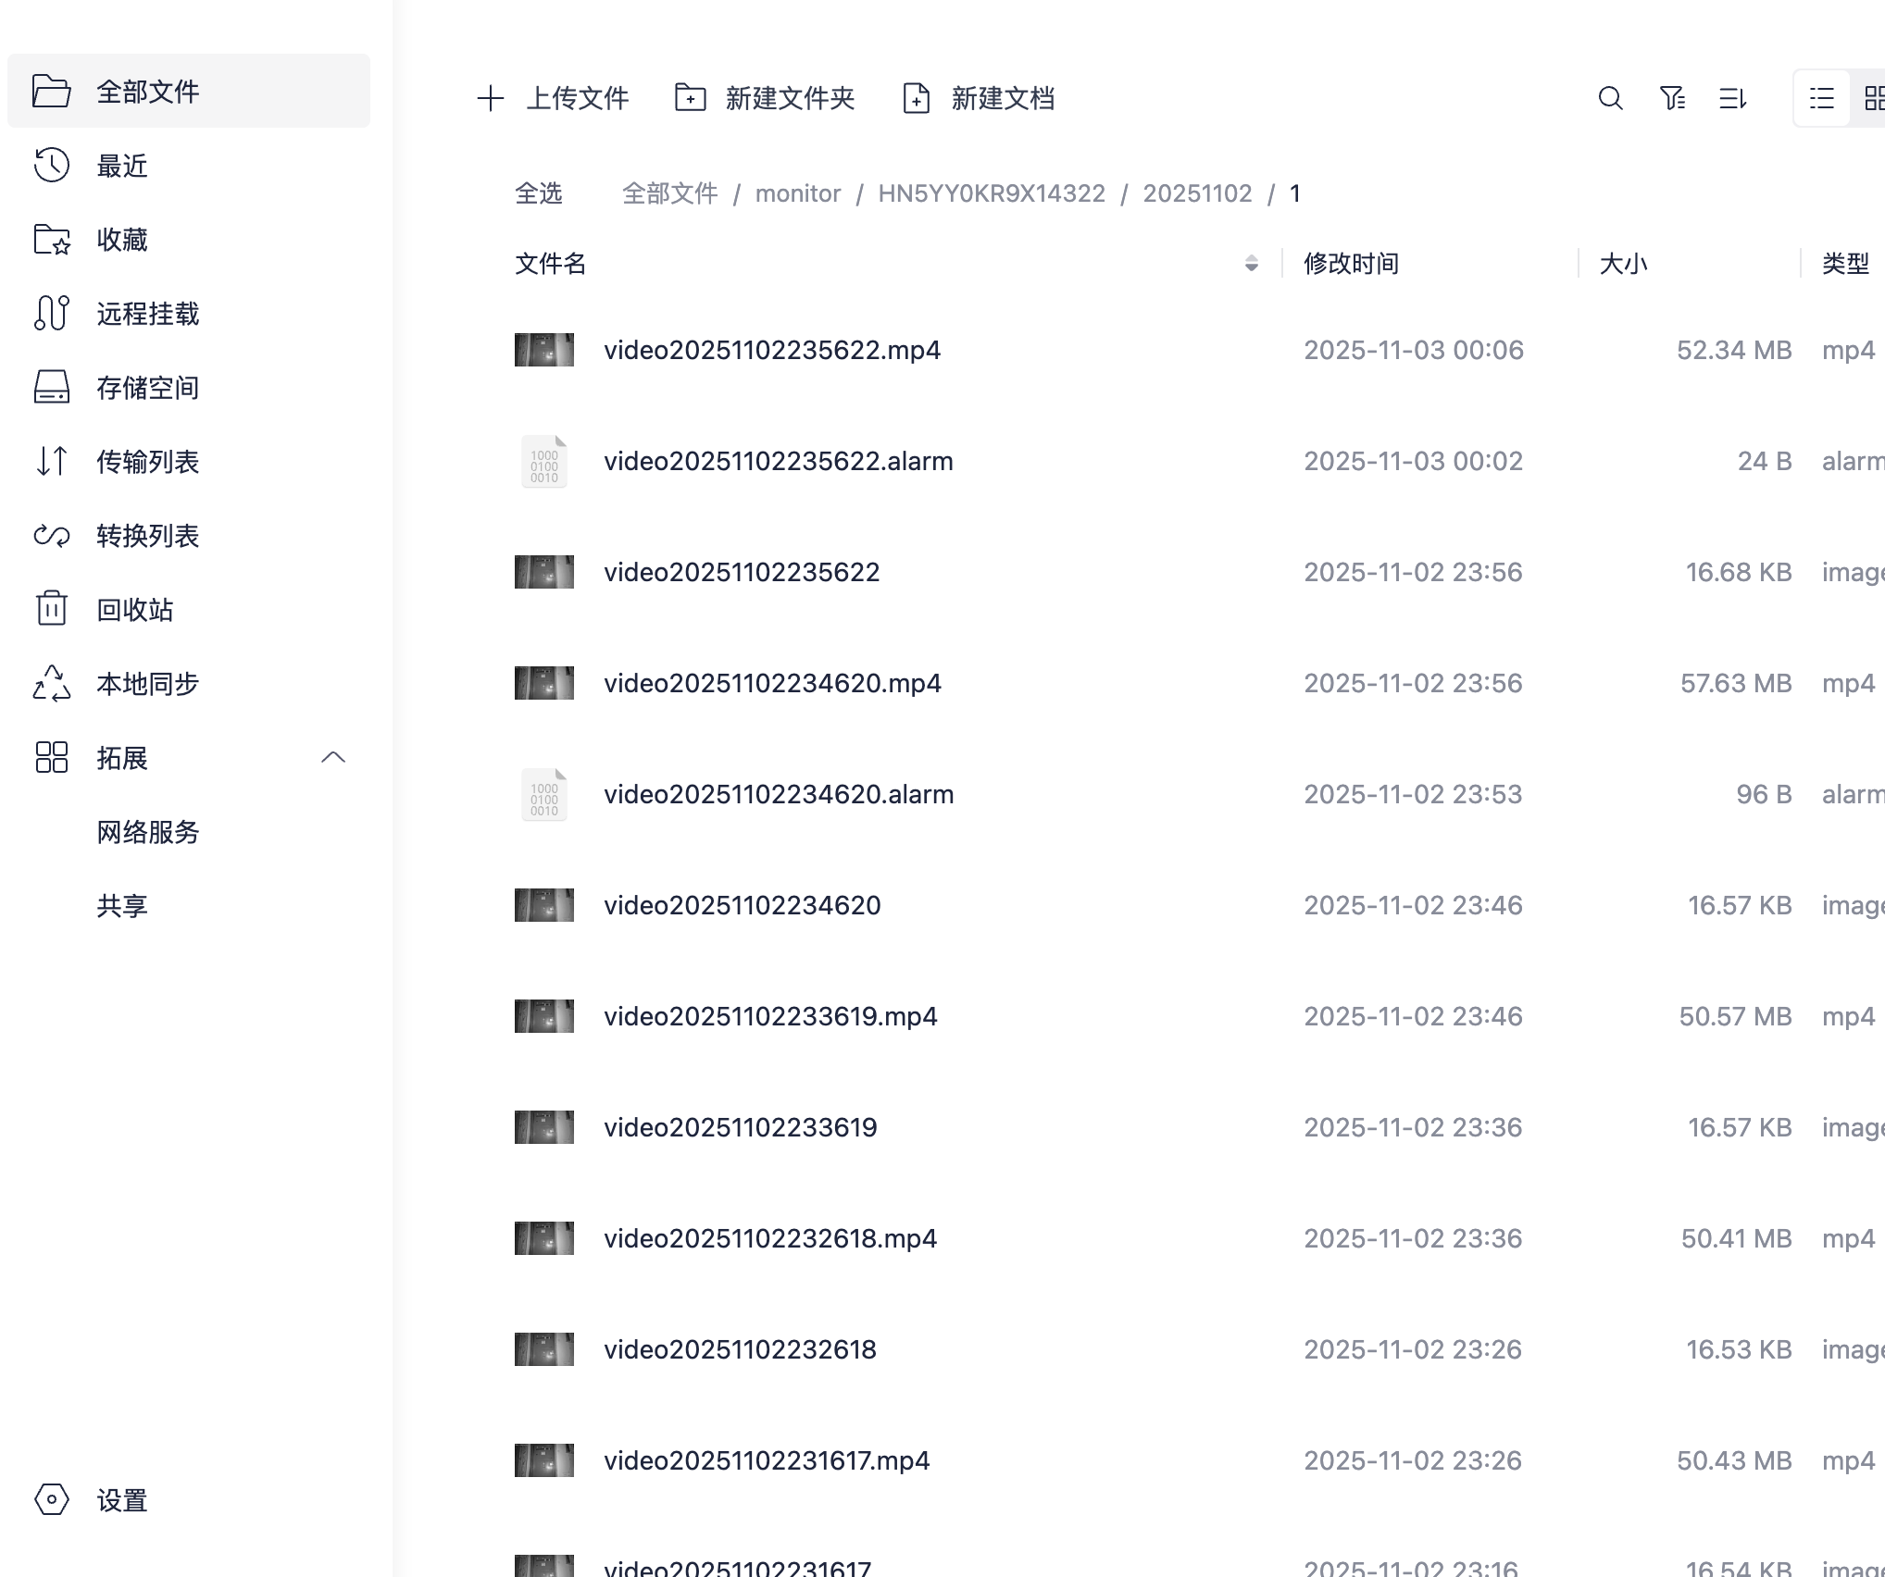1885x1577 pixels.
Task: Open 设置 at the sidebar bottom
Action: (122, 1500)
